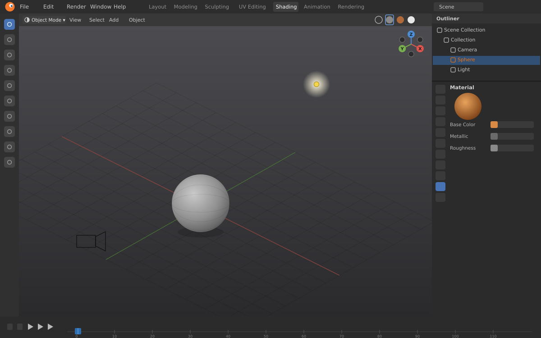Select the Collection row in Outliner
Viewport: 541px width, 338px height.
pyautogui.click(x=486, y=40)
